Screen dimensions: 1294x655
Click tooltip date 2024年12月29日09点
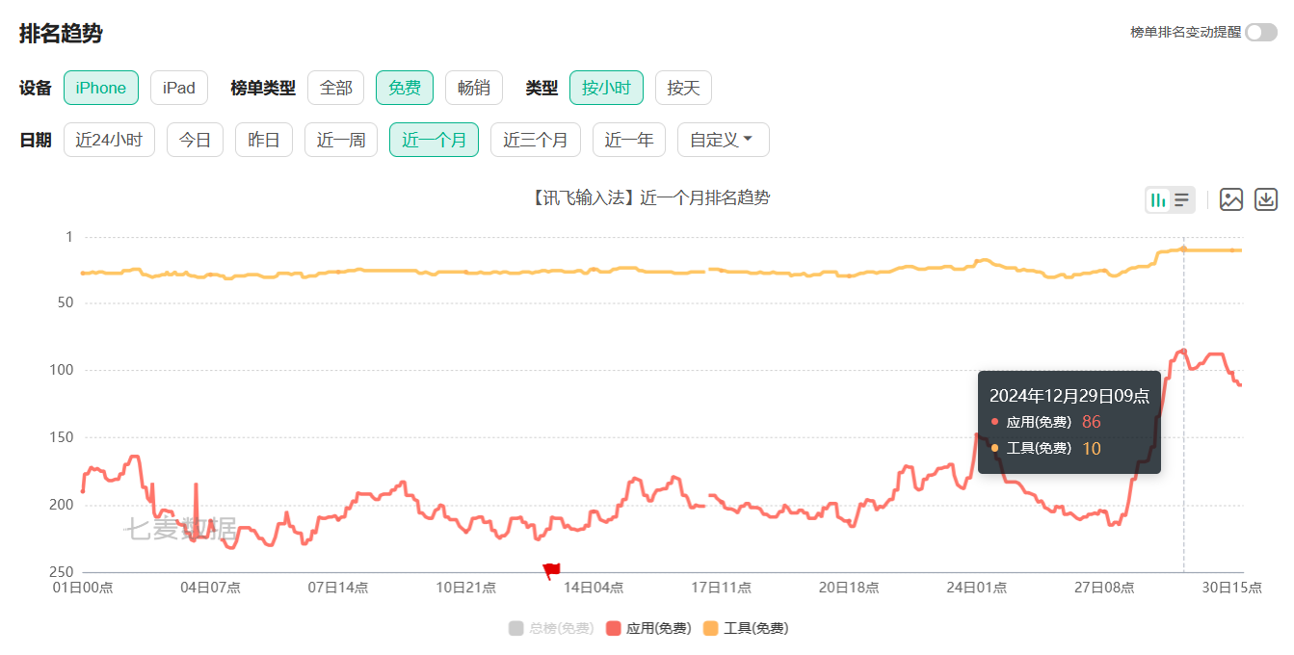tap(1070, 396)
